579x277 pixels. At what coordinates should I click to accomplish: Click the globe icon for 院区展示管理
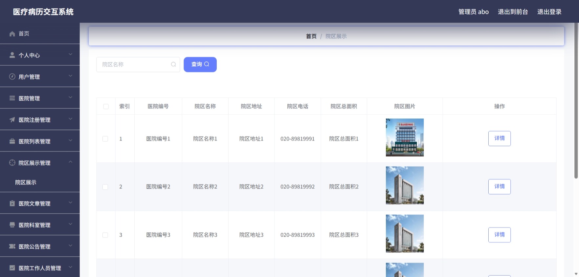click(x=12, y=162)
